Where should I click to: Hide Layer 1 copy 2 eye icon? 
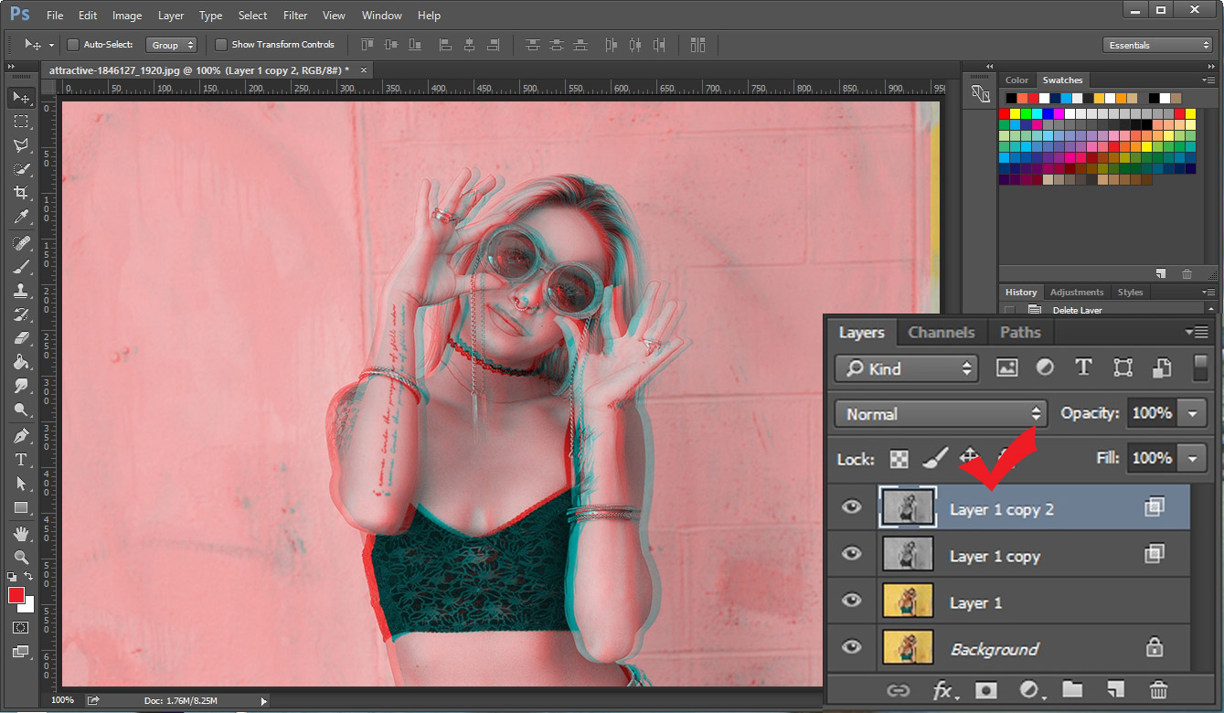[851, 506]
